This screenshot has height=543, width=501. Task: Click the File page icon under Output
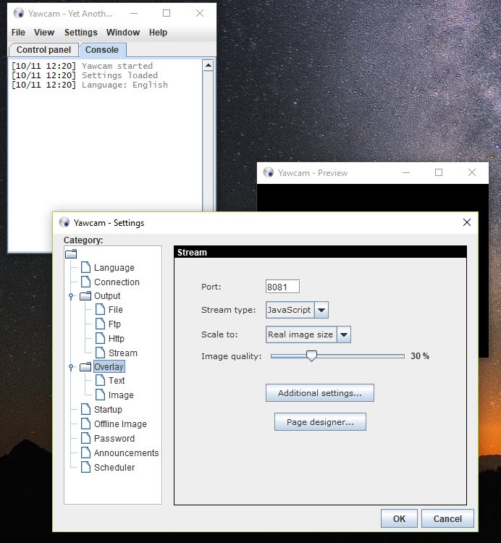[x=100, y=309]
